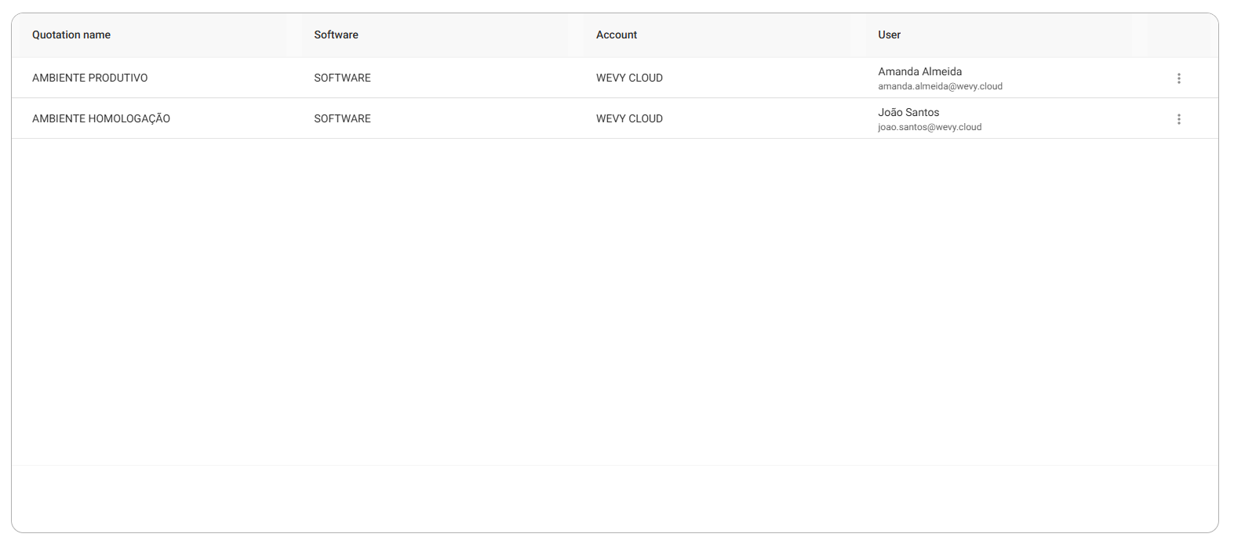Click the email joao.santos@wevy.cloud

930,127
